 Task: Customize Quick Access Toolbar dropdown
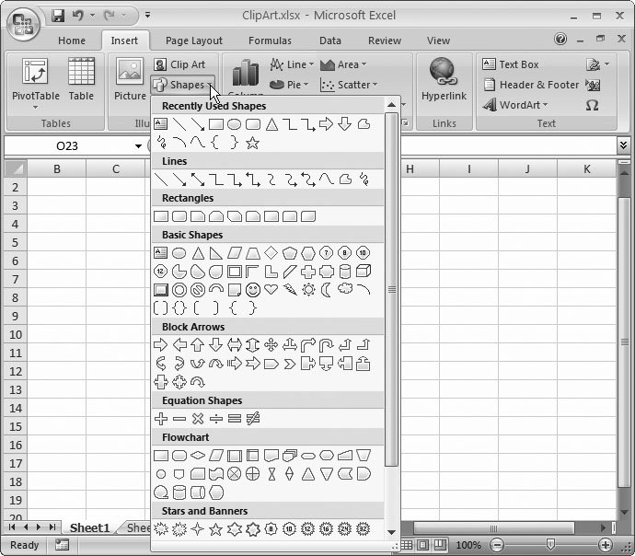[147, 16]
